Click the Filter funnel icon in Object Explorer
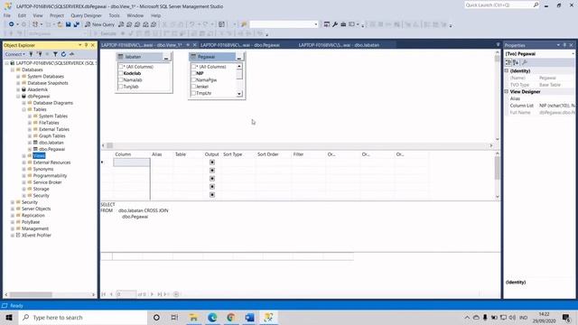The width and height of the screenshot is (578, 325). click(55, 54)
